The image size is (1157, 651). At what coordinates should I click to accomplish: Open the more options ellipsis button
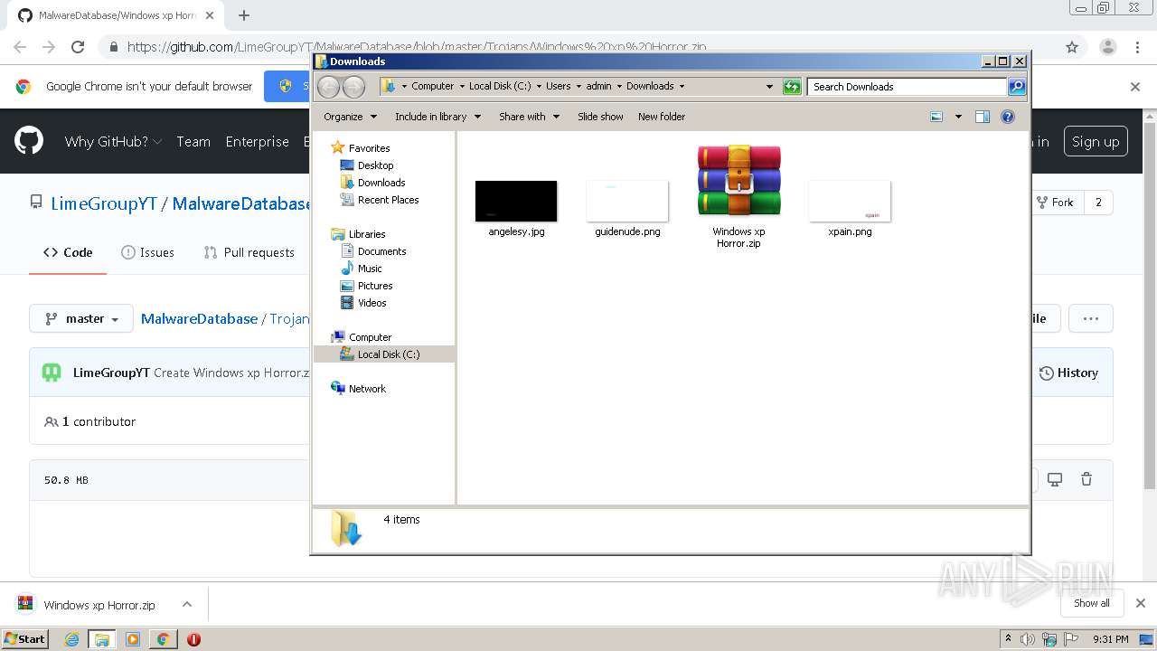coord(1091,318)
